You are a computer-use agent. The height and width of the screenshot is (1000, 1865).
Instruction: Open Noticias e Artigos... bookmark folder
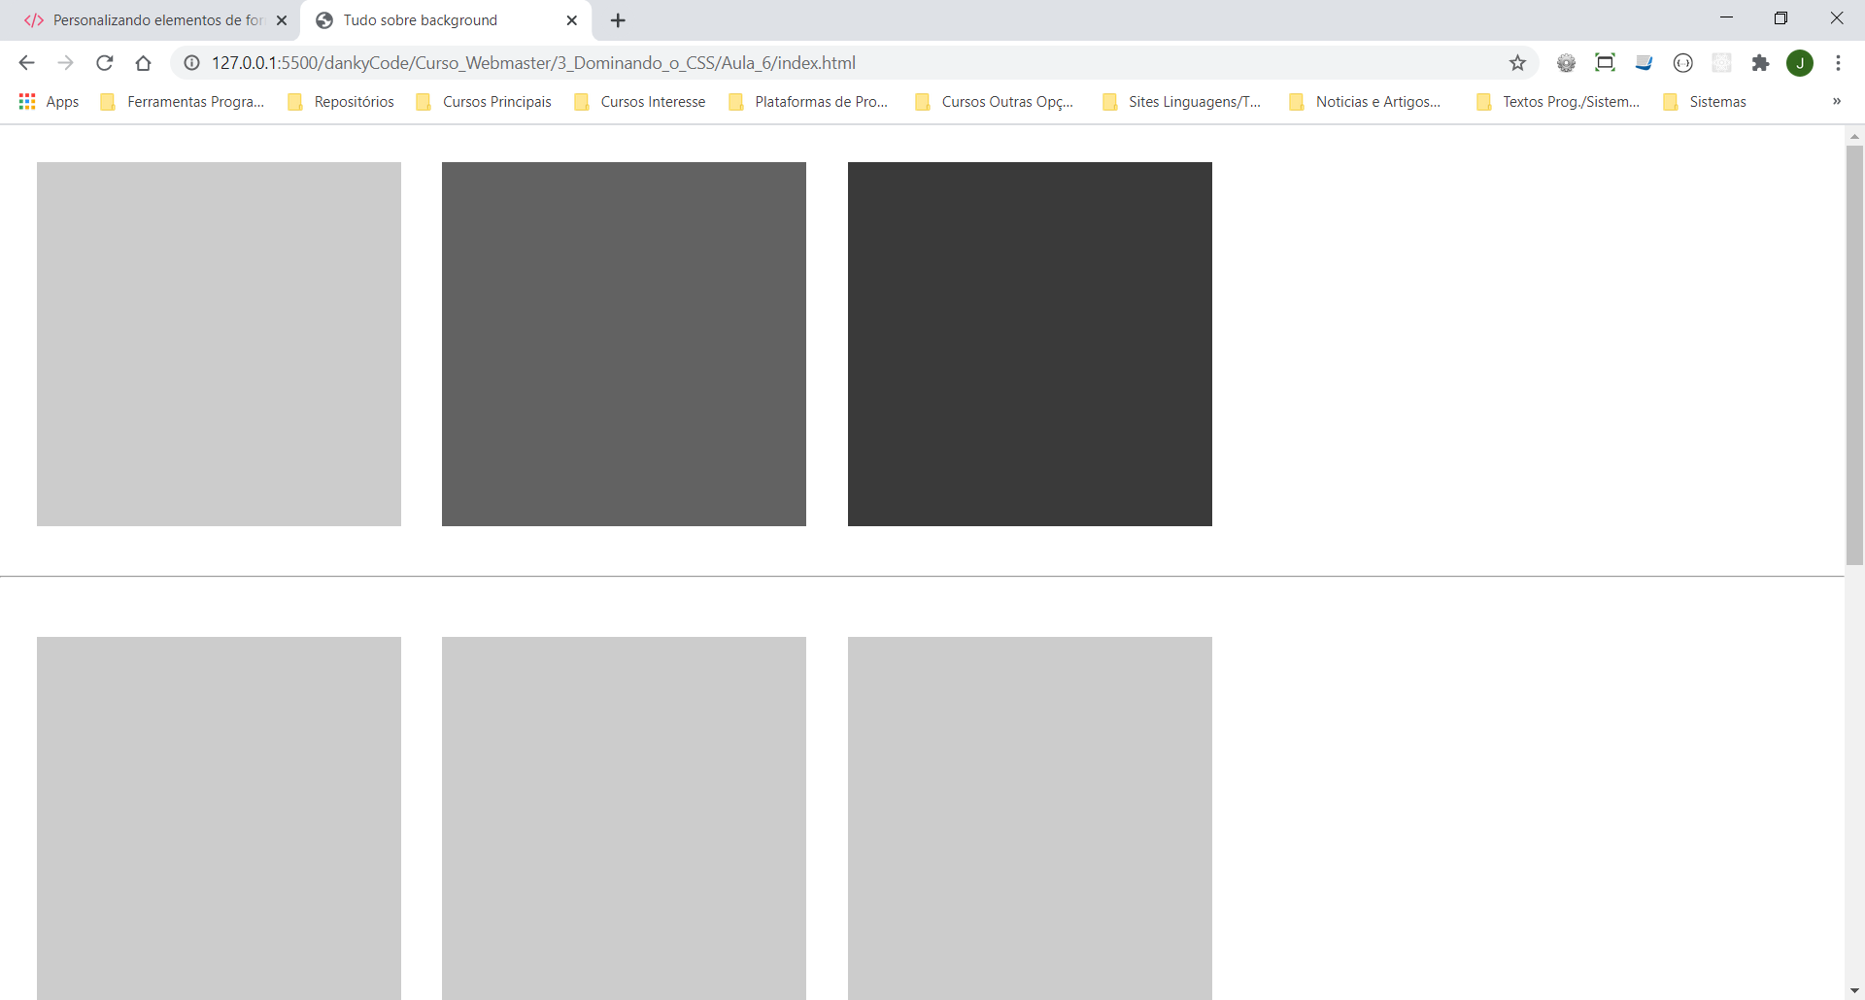pyautogui.click(x=1365, y=102)
